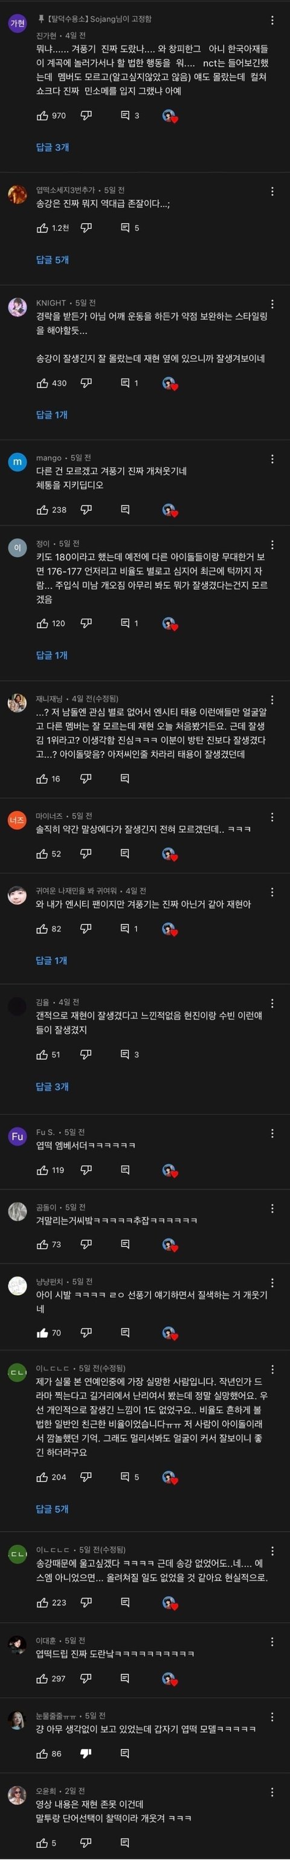Open options menu for 오윤희's comment
The height and width of the screenshot is (1860, 290).
click(x=272, y=1792)
